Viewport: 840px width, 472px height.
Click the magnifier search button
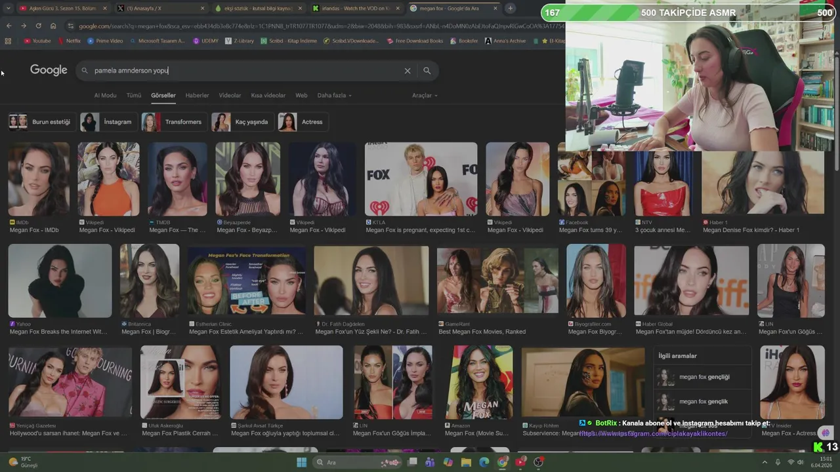pyautogui.click(x=427, y=71)
